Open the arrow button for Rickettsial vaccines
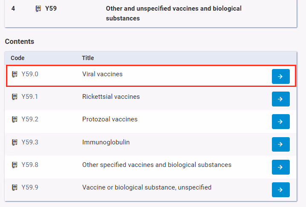The height and width of the screenshot is (207, 306). 280,99
